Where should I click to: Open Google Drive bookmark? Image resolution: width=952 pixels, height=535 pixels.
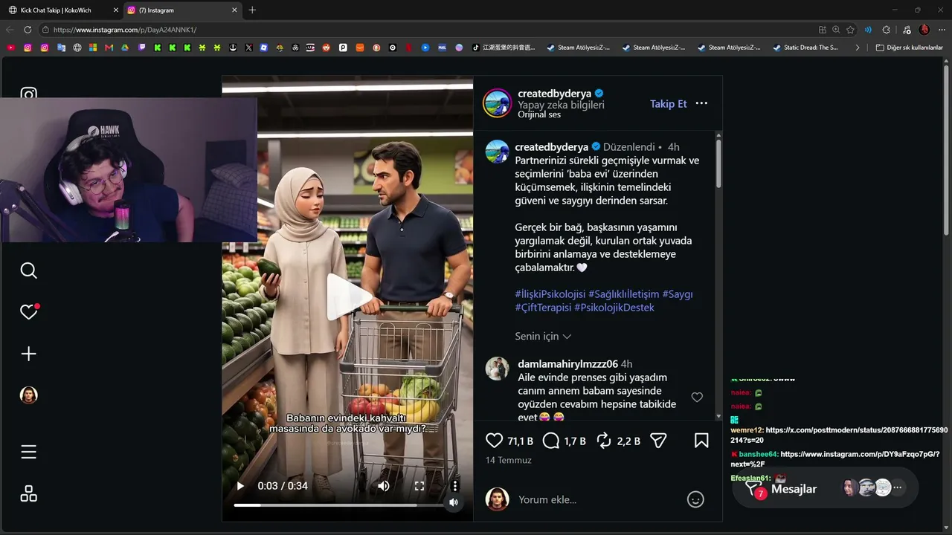[126, 48]
